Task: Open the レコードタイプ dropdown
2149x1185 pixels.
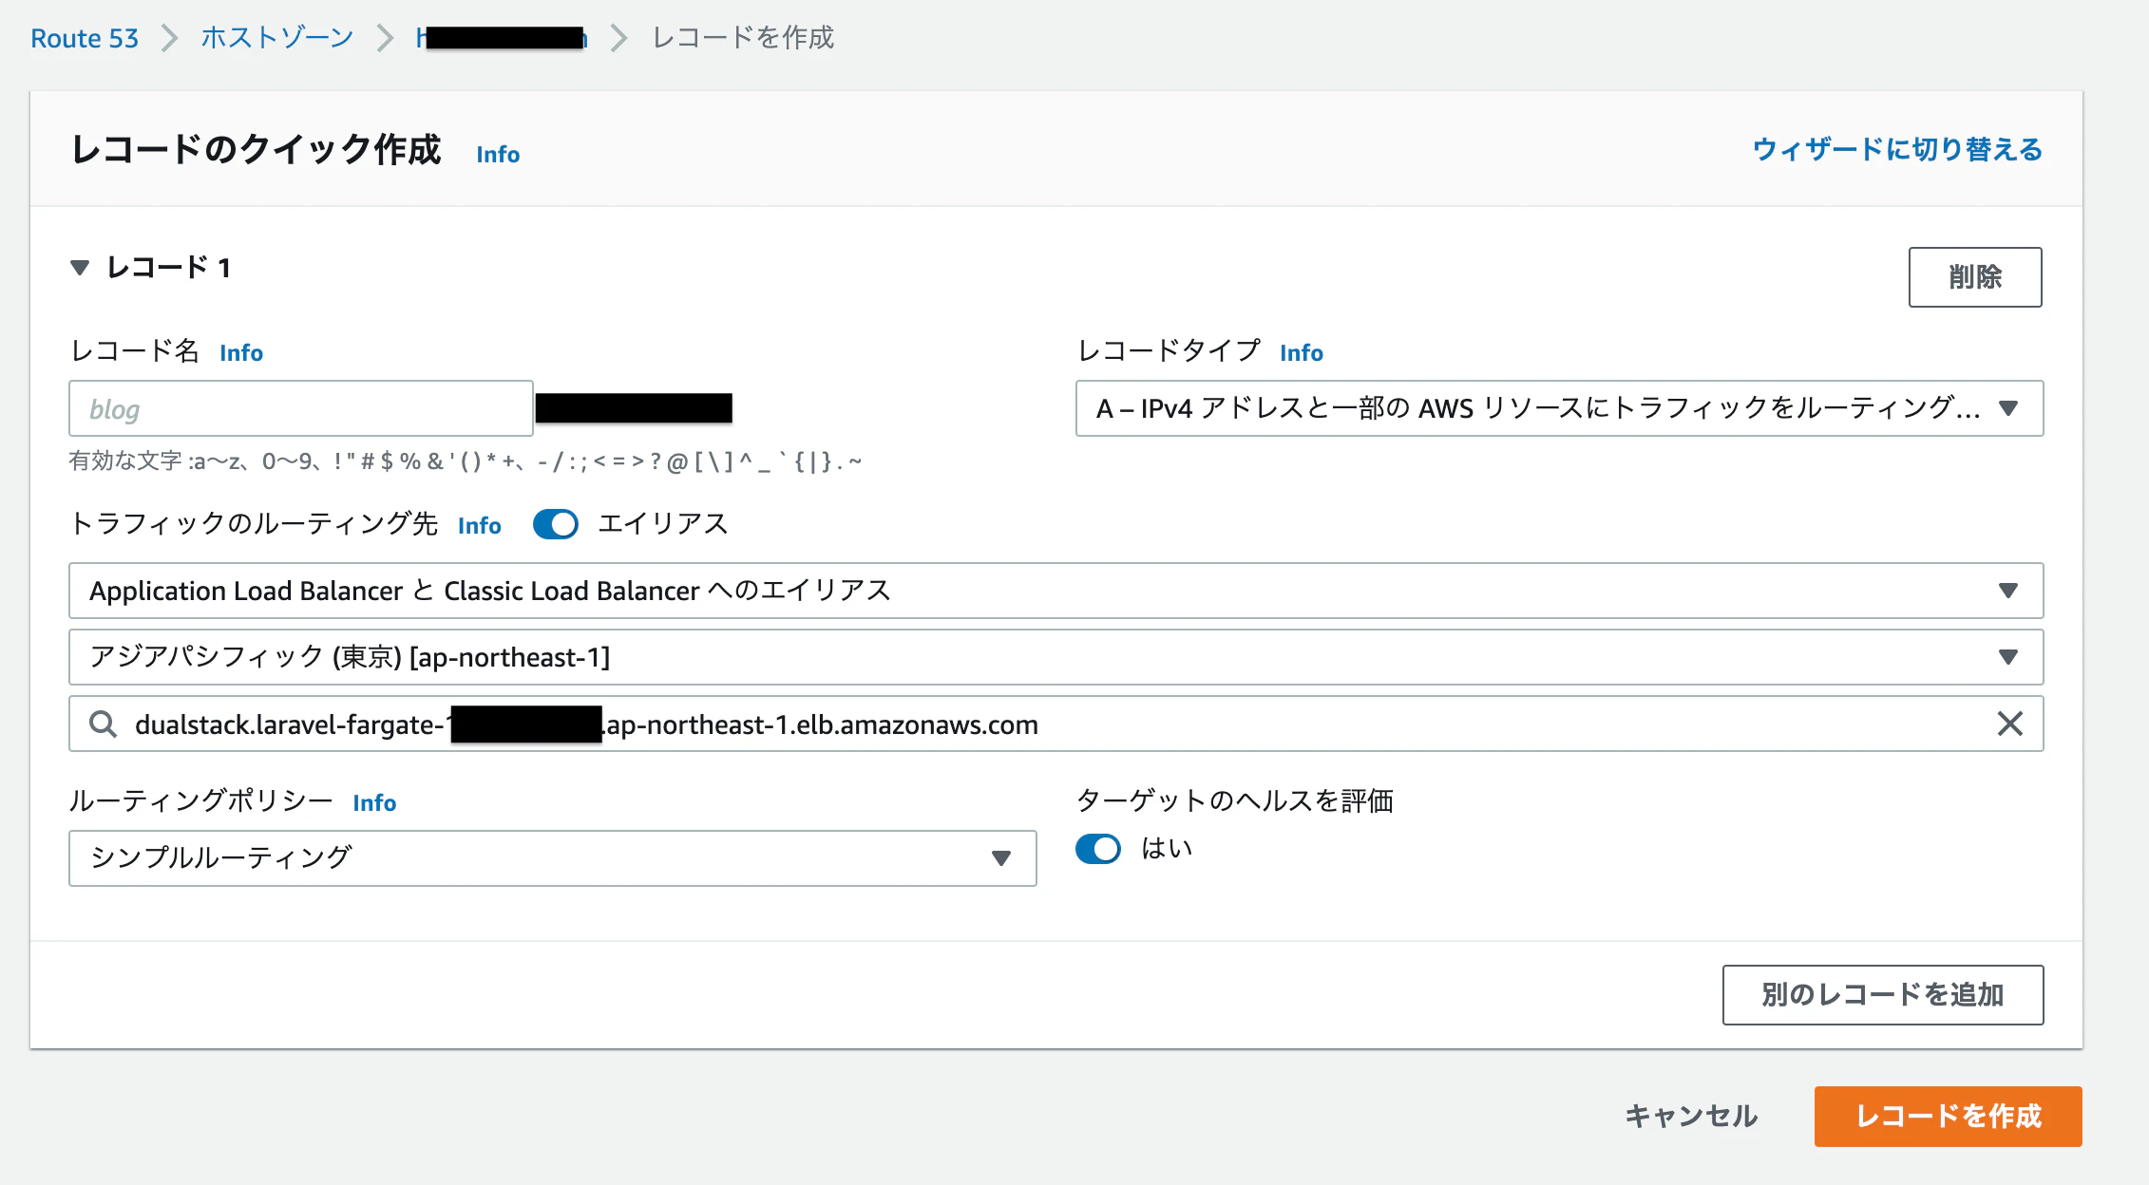Action: [1559, 408]
